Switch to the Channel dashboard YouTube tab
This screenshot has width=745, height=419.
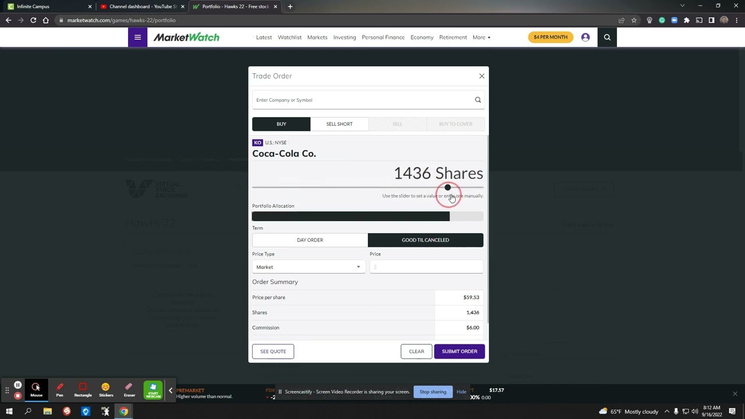point(143,6)
